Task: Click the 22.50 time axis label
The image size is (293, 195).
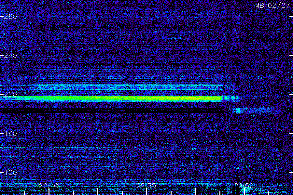Action: [x=244, y=186]
